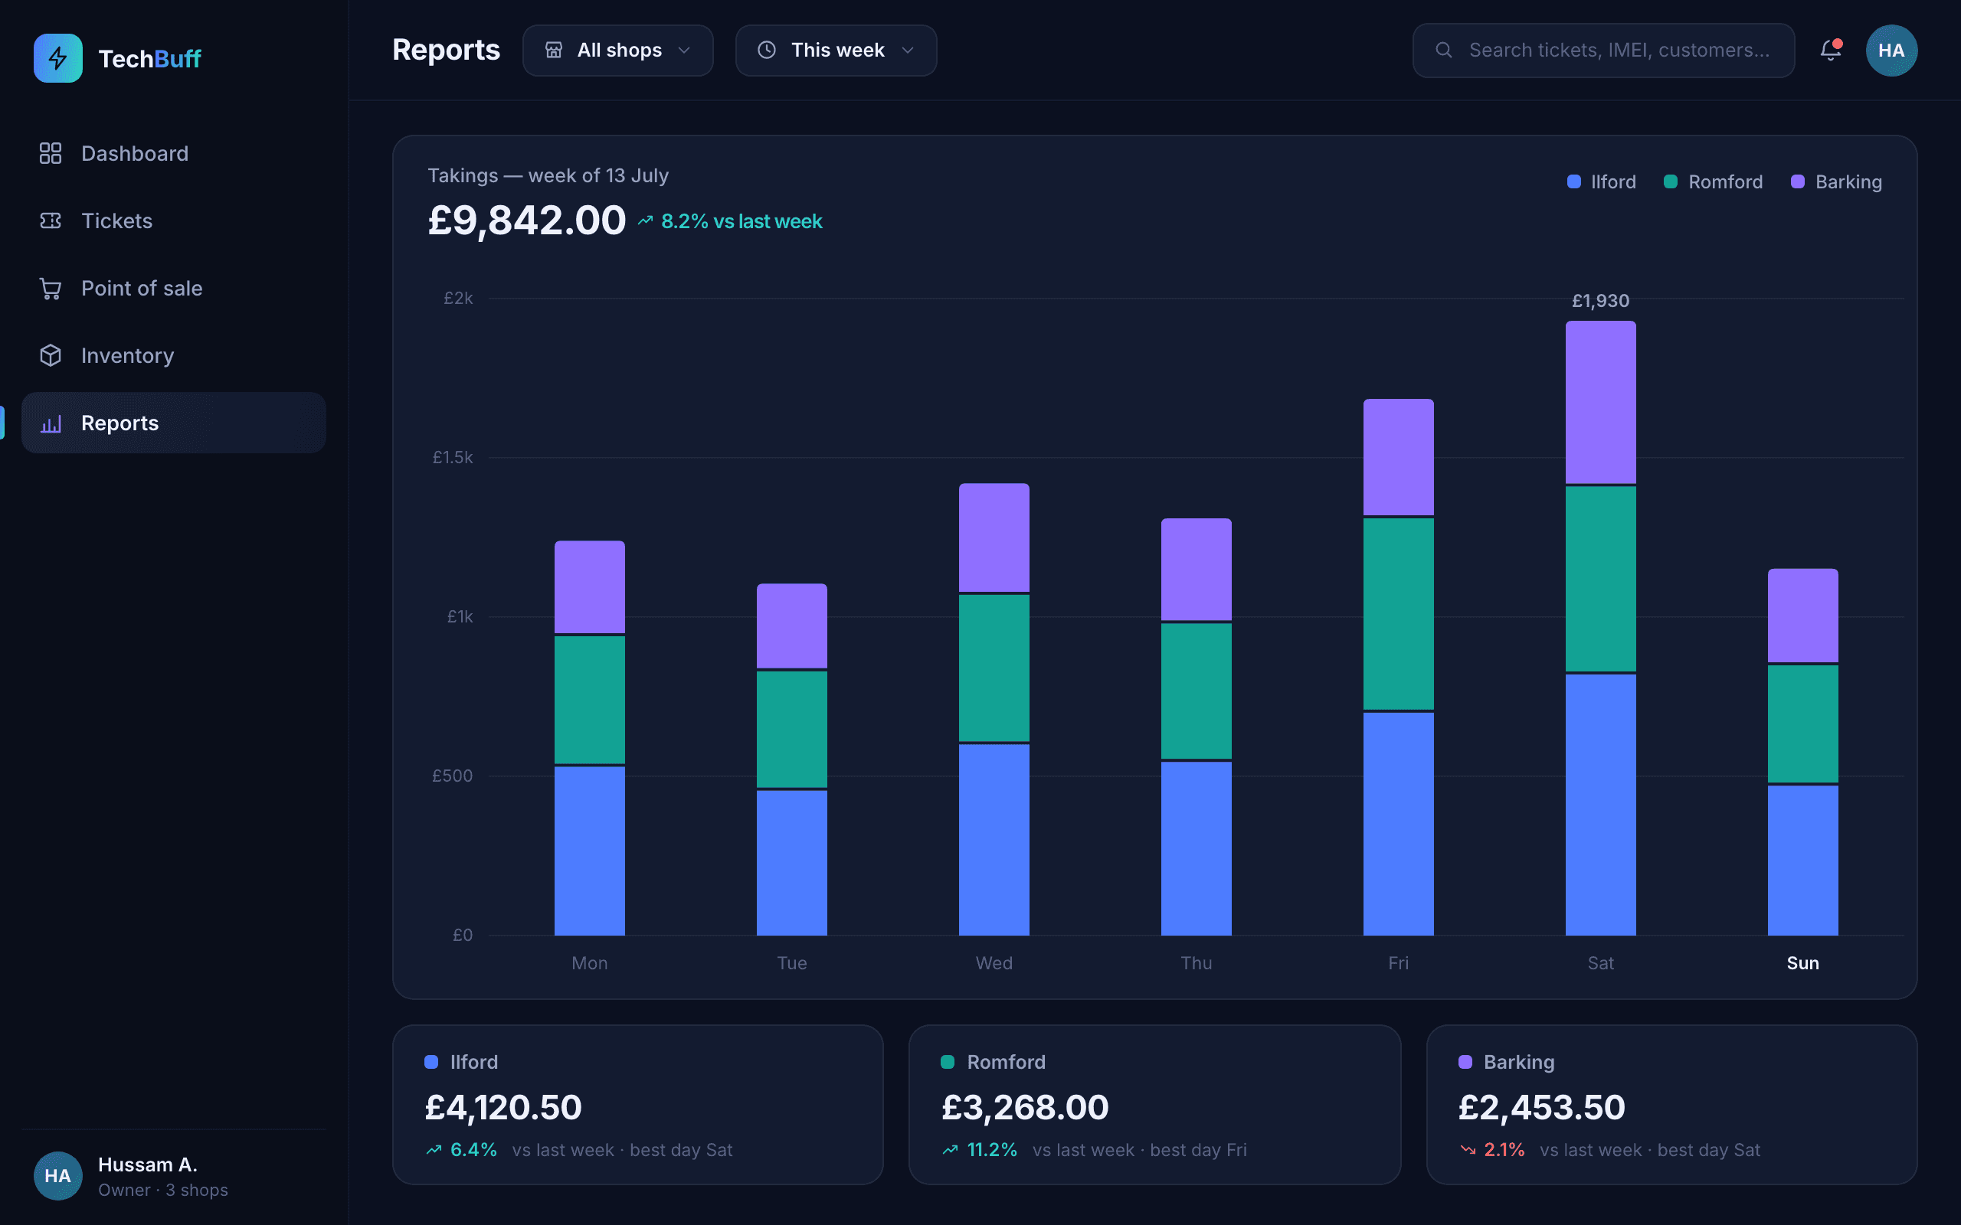Click the £1.5k y-axis label

(x=452, y=457)
